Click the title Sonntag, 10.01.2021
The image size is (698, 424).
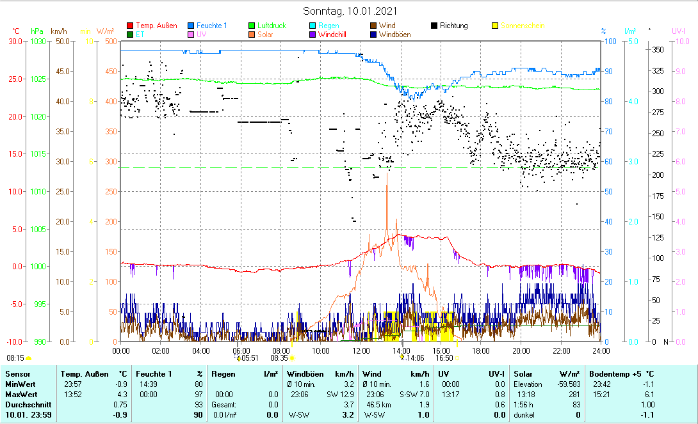click(349, 11)
